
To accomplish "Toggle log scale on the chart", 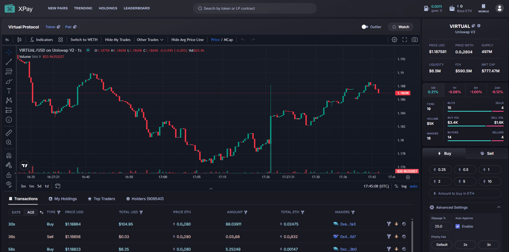I will tap(404, 186).
